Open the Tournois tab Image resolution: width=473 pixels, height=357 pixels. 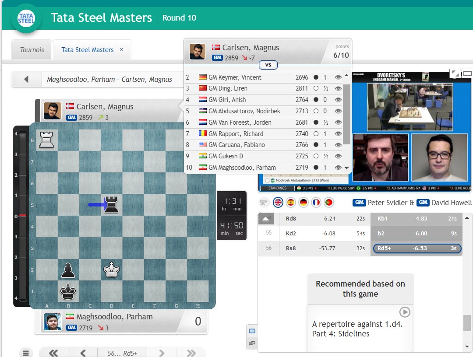32,50
